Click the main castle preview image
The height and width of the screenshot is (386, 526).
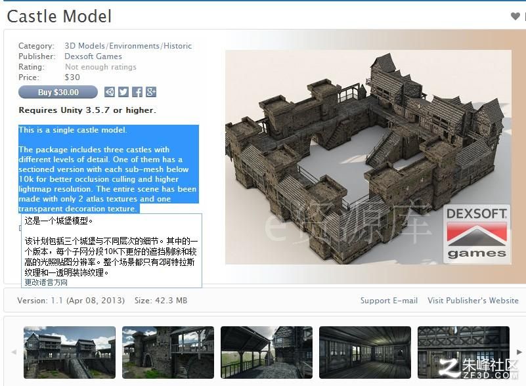tap(368, 157)
